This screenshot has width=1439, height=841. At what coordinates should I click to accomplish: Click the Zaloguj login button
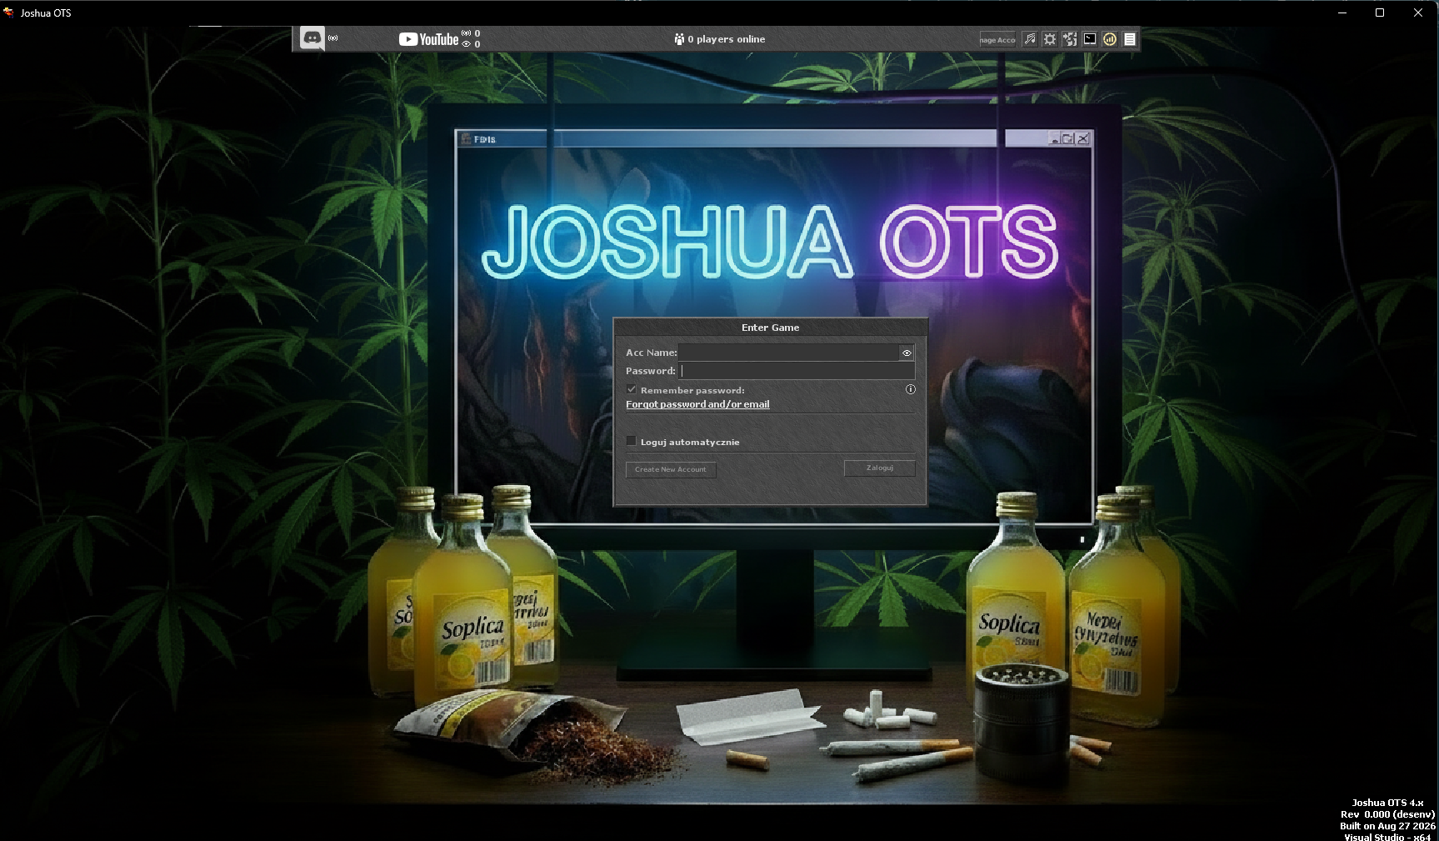click(x=879, y=468)
